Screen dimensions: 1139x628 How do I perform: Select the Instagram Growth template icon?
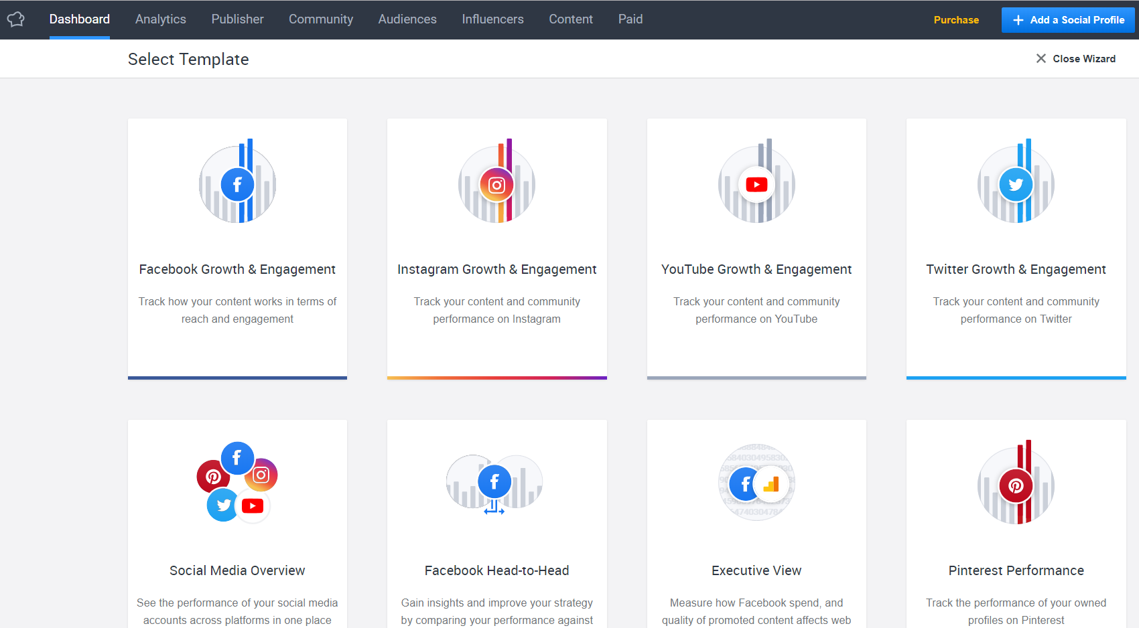(497, 181)
